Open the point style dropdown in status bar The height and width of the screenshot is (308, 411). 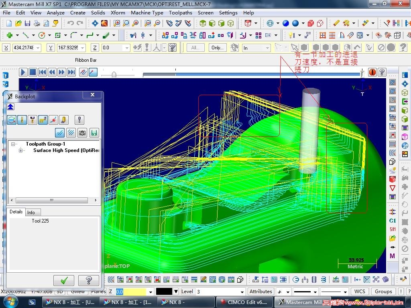point(288,292)
